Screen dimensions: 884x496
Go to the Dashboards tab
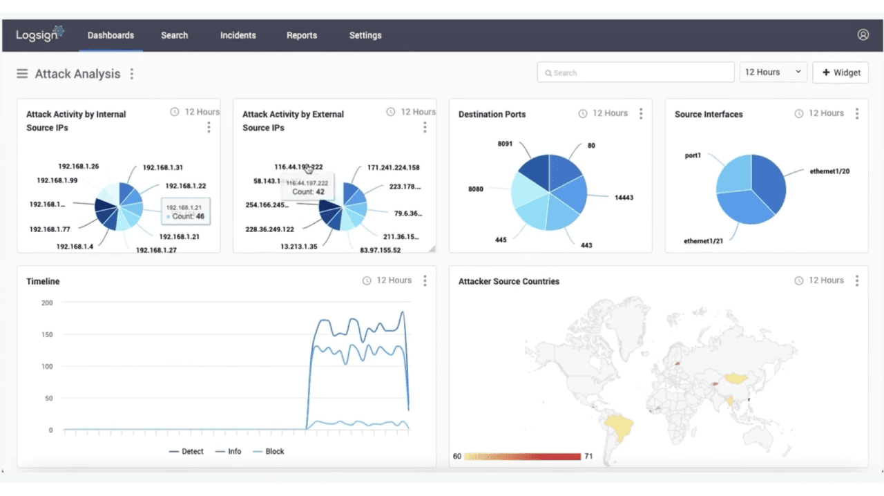[110, 35]
